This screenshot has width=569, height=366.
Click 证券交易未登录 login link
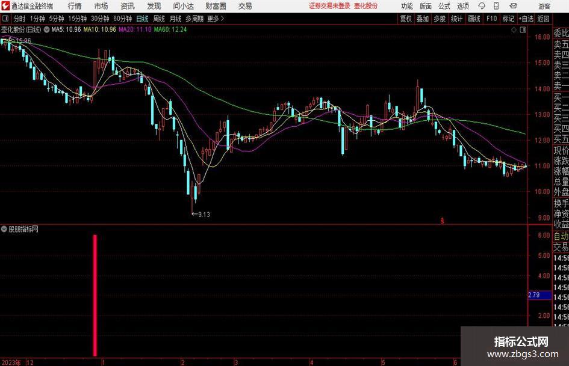click(329, 6)
